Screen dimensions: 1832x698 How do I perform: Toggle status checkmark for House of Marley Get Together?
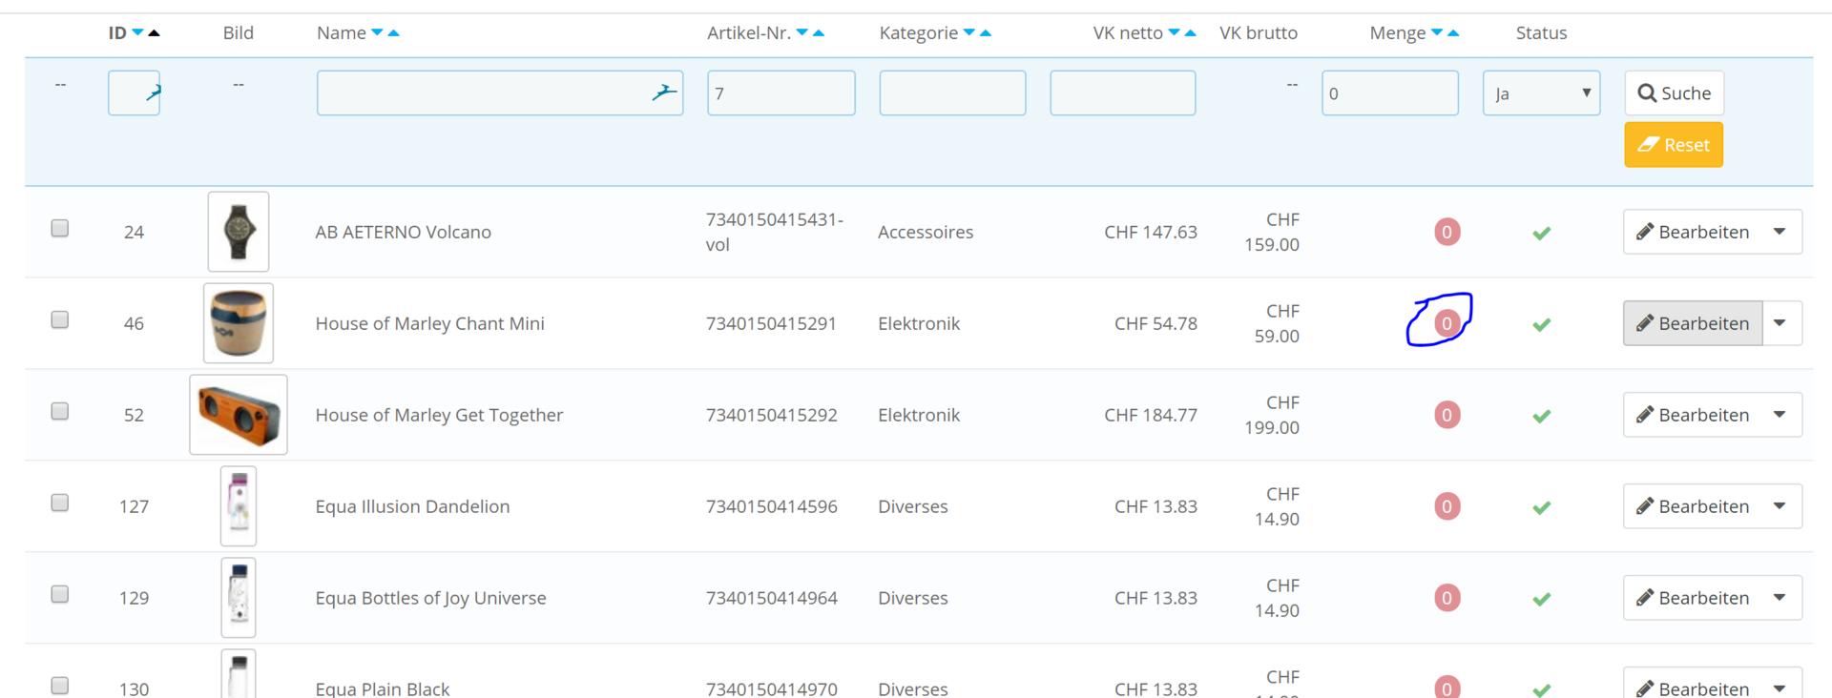click(1542, 416)
